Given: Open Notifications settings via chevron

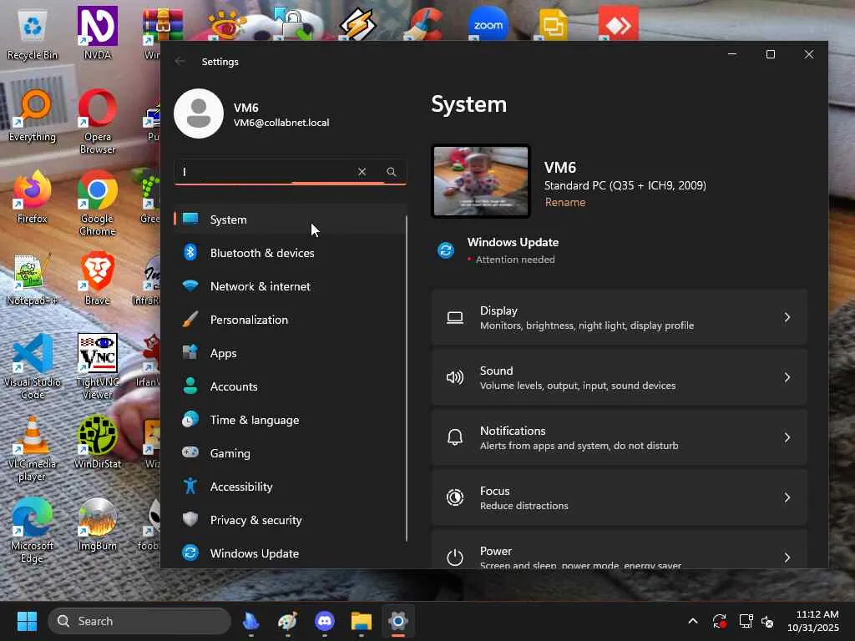Looking at the screenshot, I should (x=787, y=437).
